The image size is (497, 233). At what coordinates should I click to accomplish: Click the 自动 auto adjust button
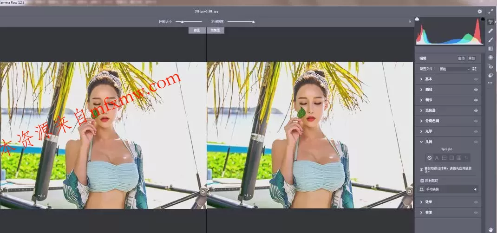click(x=461, y=58)
